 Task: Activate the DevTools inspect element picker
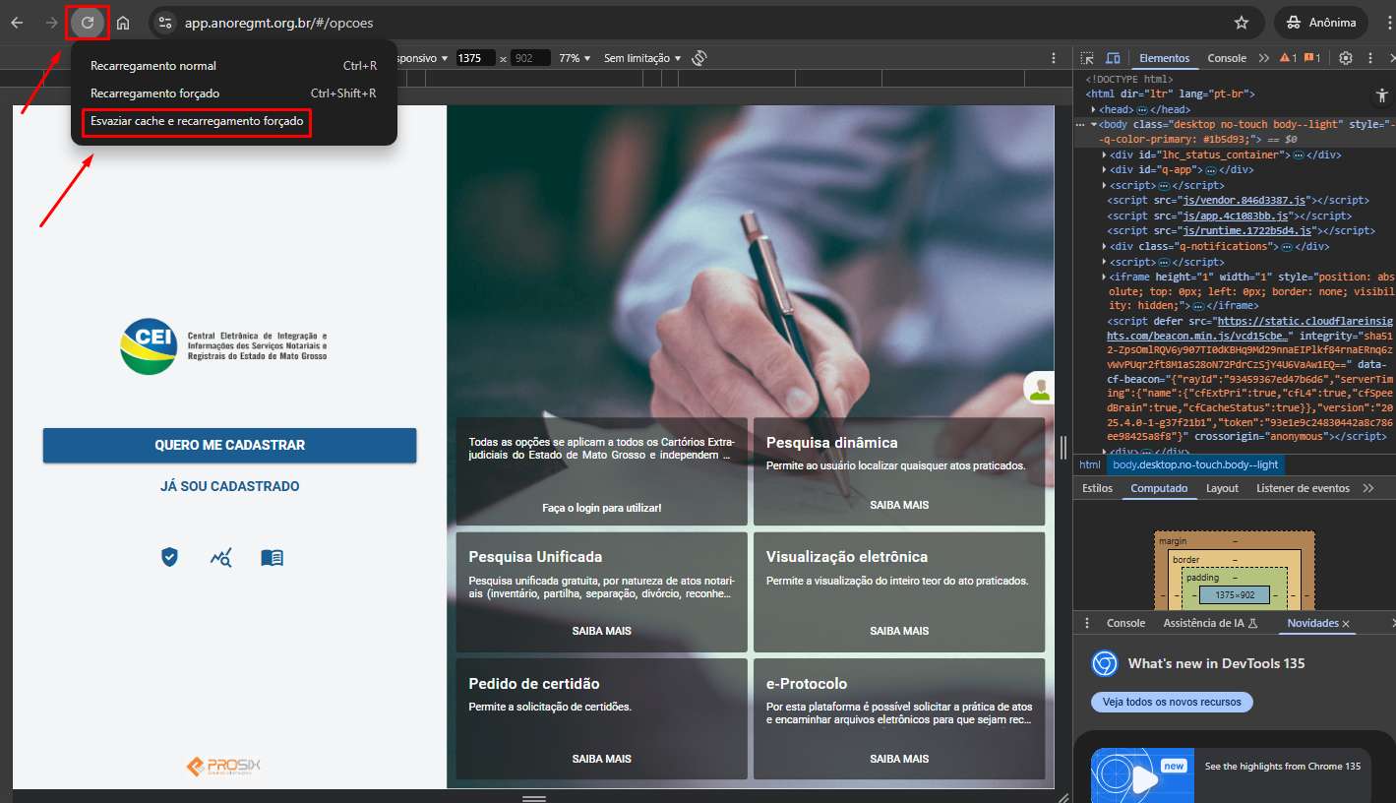tap(1087, 58)
